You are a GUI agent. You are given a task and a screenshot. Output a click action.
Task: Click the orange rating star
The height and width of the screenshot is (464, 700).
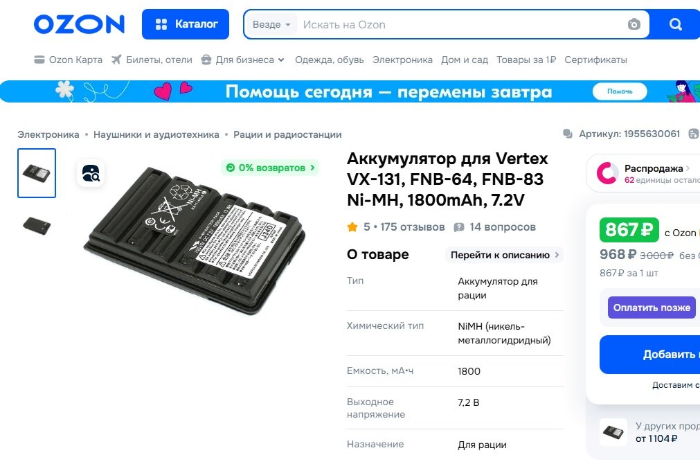coord(352,227)
